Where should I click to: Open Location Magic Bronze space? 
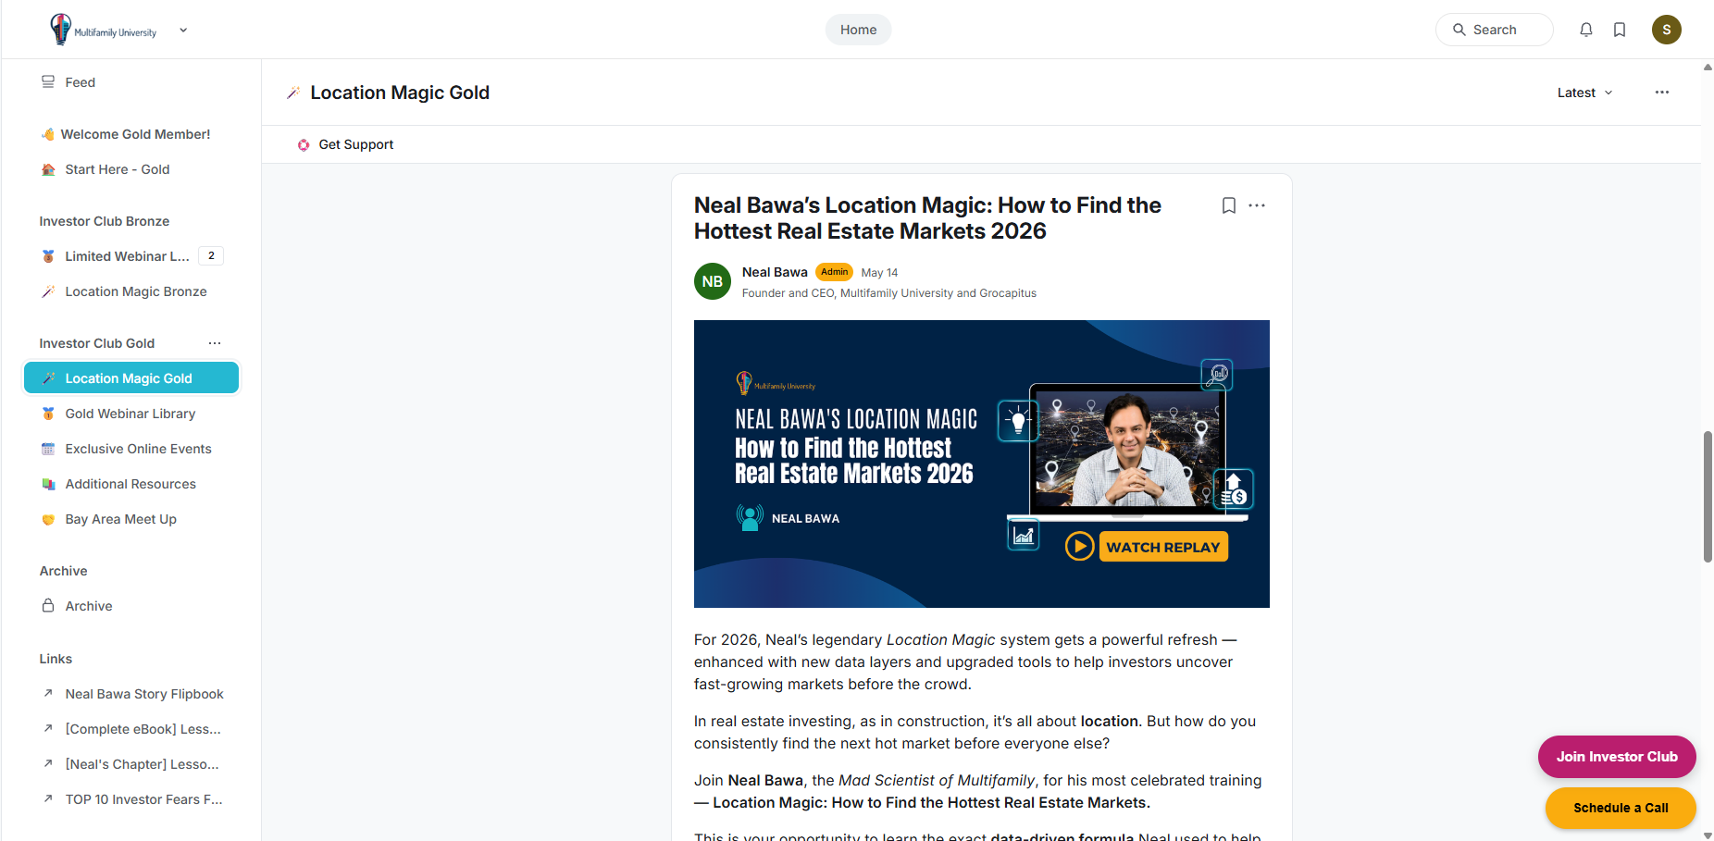point(130,291)
